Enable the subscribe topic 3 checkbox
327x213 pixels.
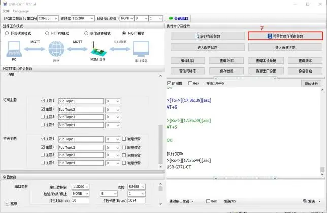[x=43, y=117]
